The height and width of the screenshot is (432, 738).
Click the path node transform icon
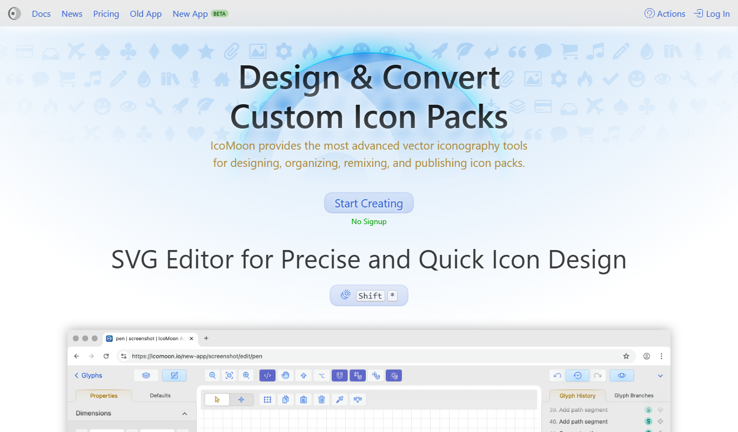point(358,400)
